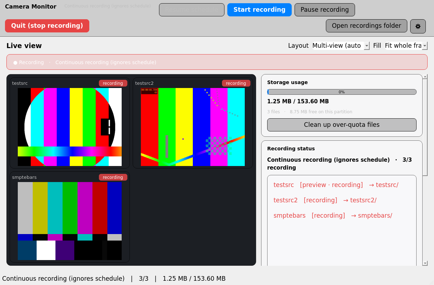Select the smptebars camera preview
The width and height of the screenshot is (434, 285).
click(x=70, y=221)
